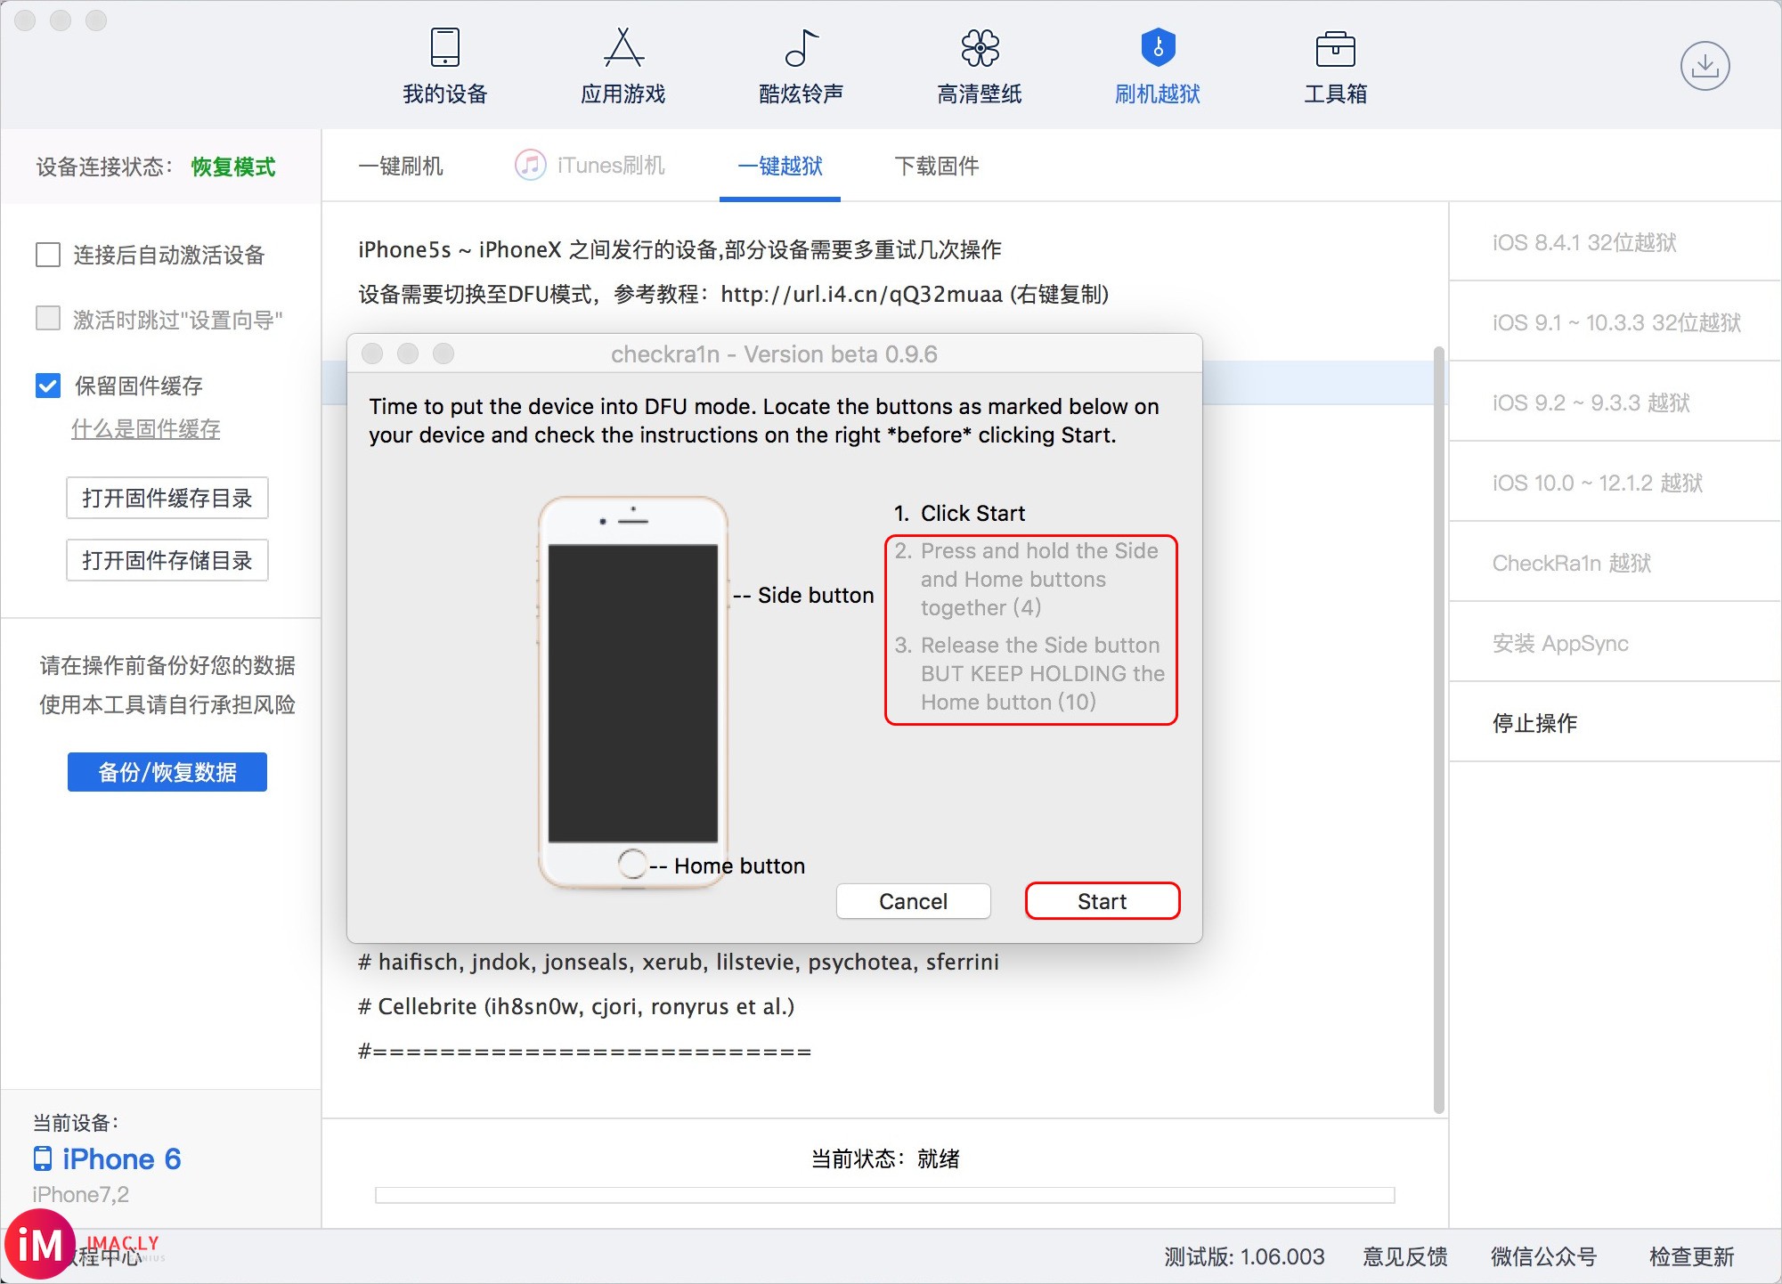This screenshot has height=1284, width=1782.
Task: Click the Cellebrite credits log line
Action: point(576,1006)
